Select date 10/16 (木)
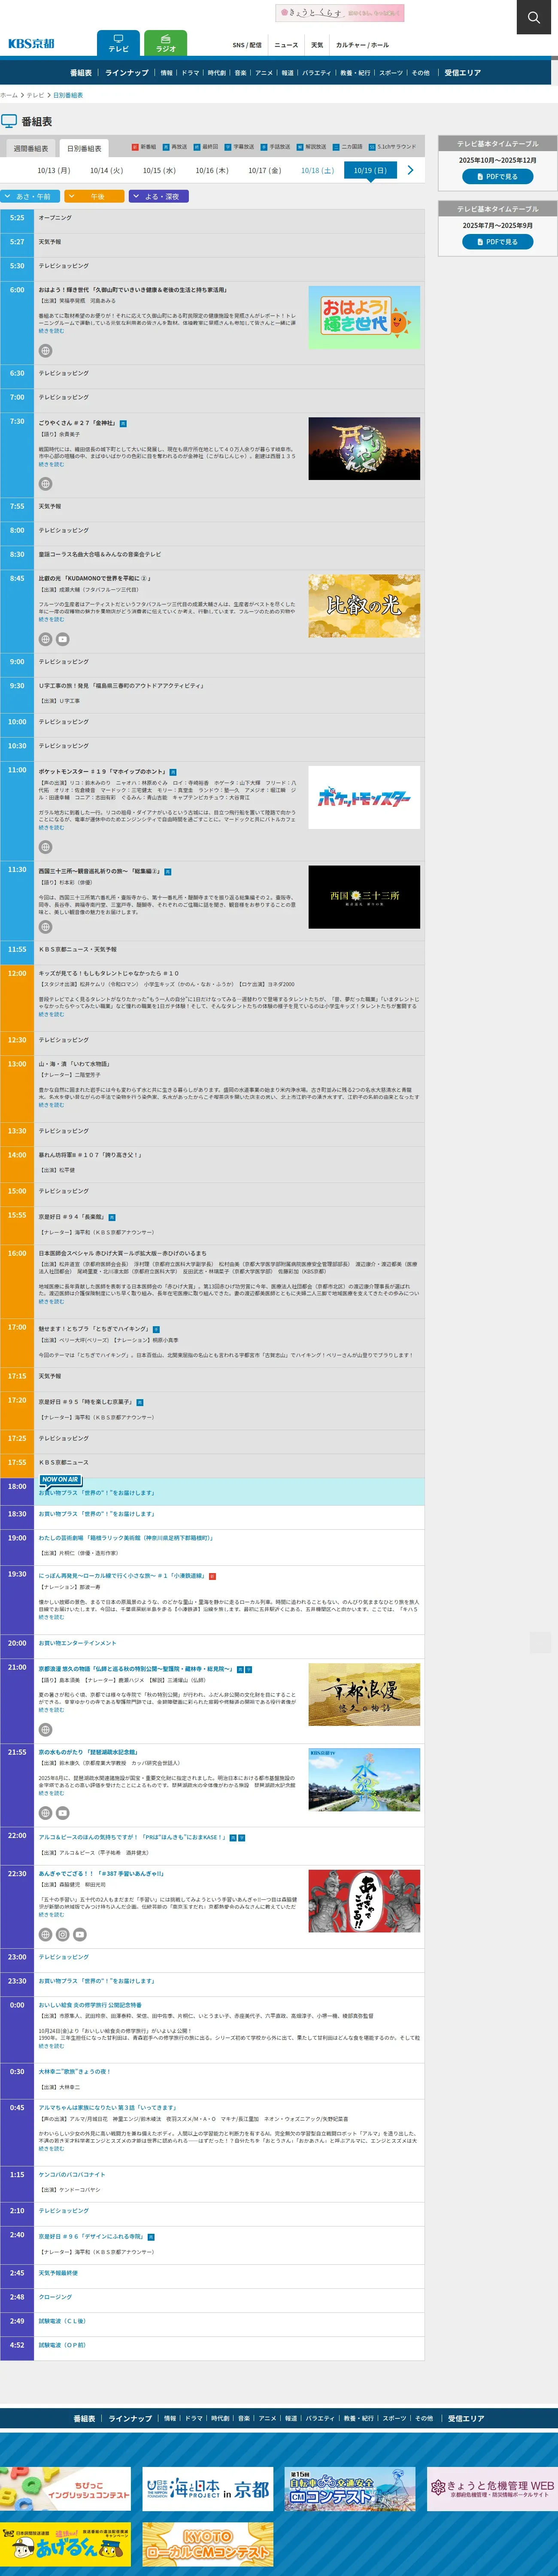Screen dimensions: 558x2576 [x=212, y=170]
